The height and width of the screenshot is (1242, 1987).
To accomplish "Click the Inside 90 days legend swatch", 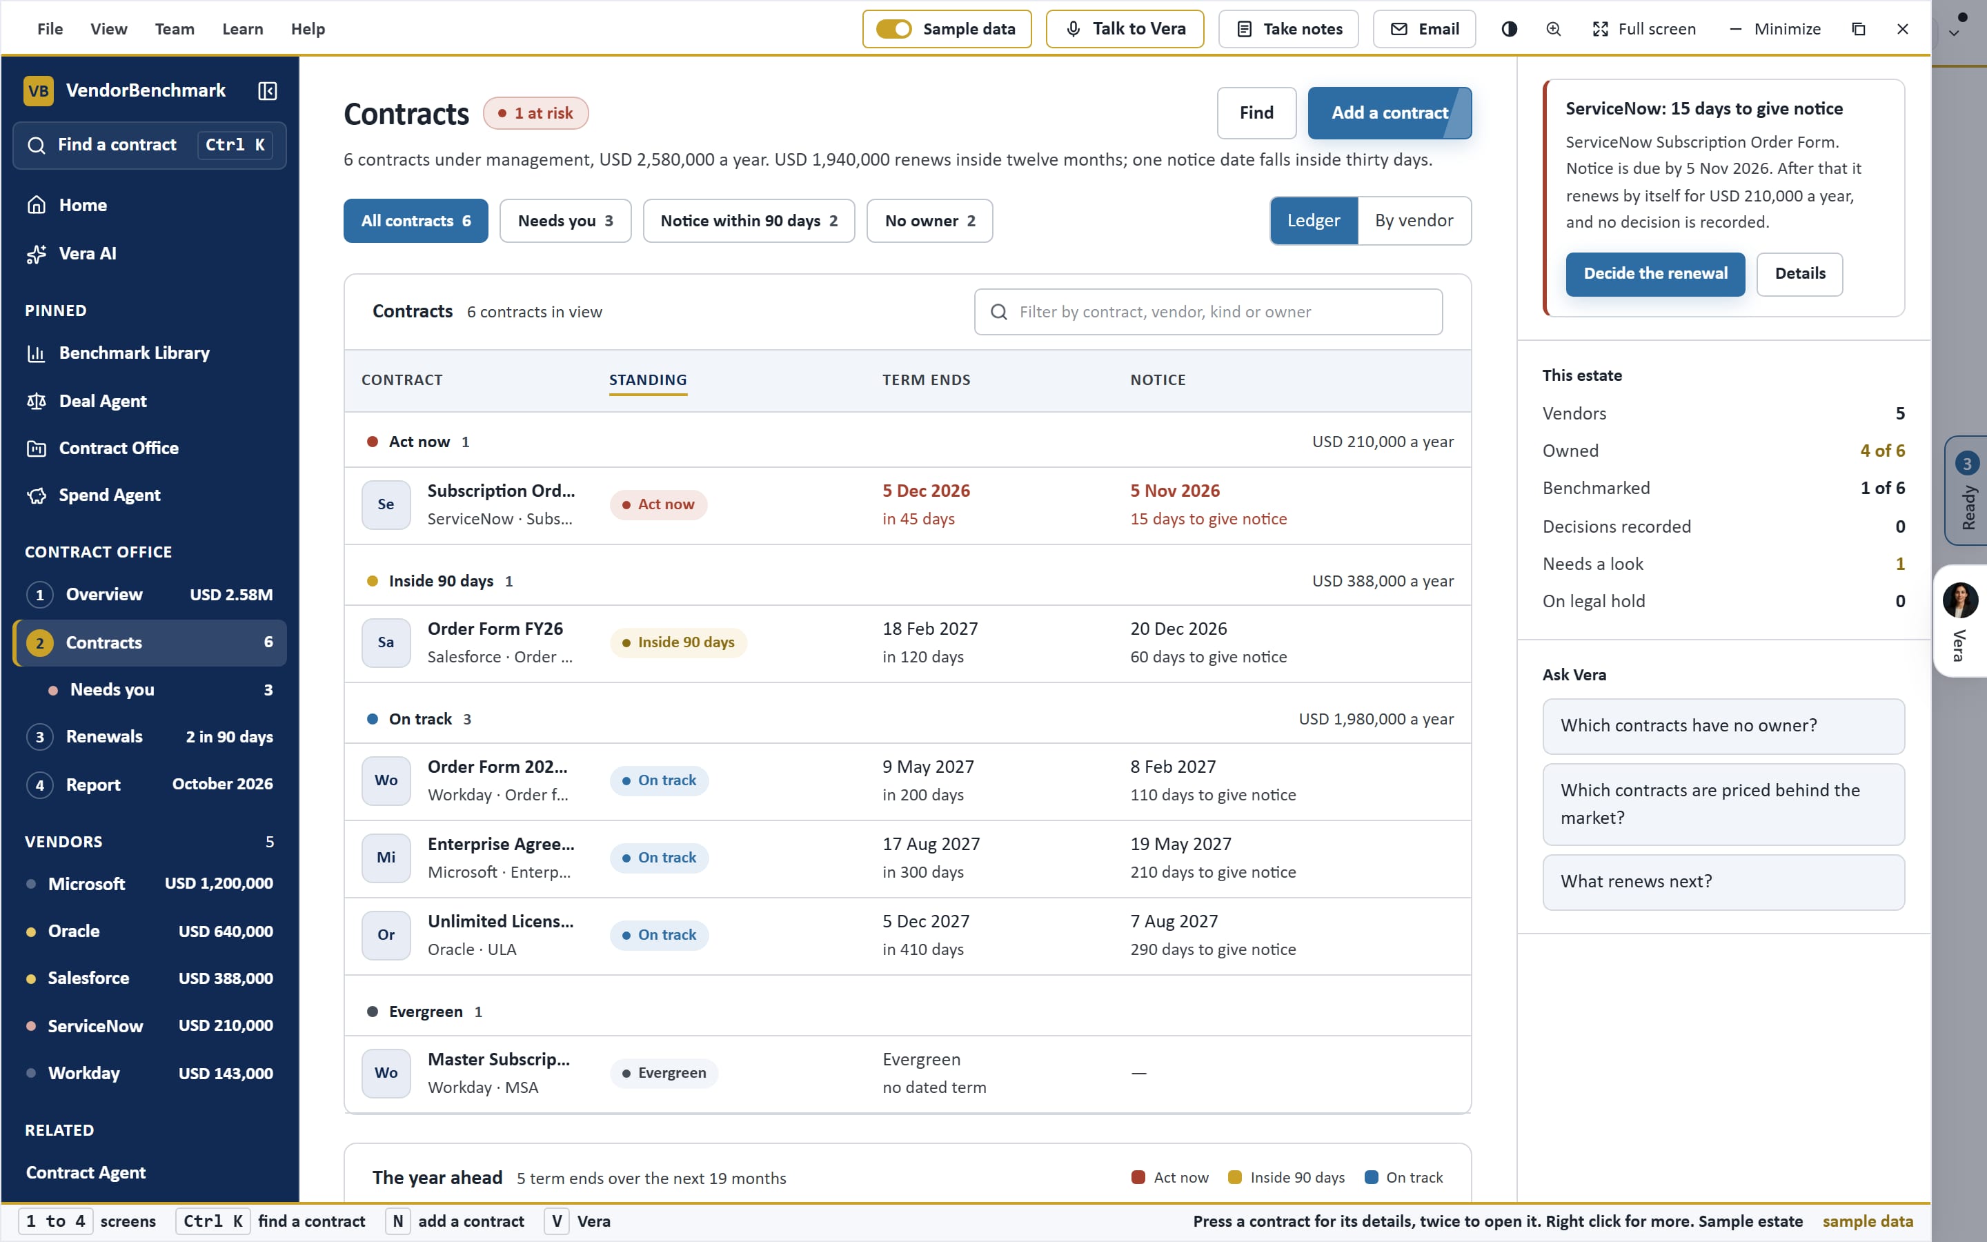I will [1234, 1177].
